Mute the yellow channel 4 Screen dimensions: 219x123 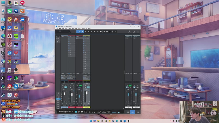click(85, 86)
